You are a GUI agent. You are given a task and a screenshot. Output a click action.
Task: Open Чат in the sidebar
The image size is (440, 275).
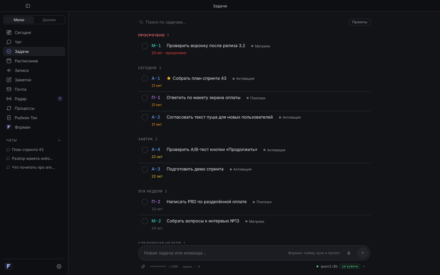click(34, 42)
